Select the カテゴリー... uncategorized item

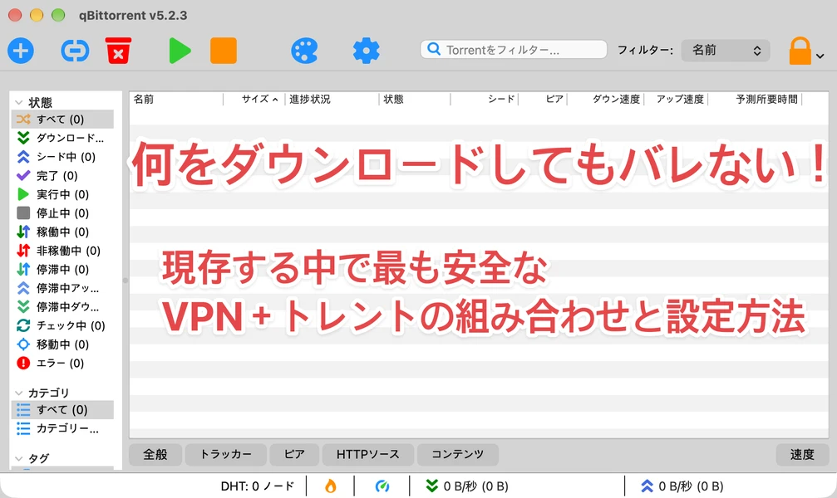(62, 428)
